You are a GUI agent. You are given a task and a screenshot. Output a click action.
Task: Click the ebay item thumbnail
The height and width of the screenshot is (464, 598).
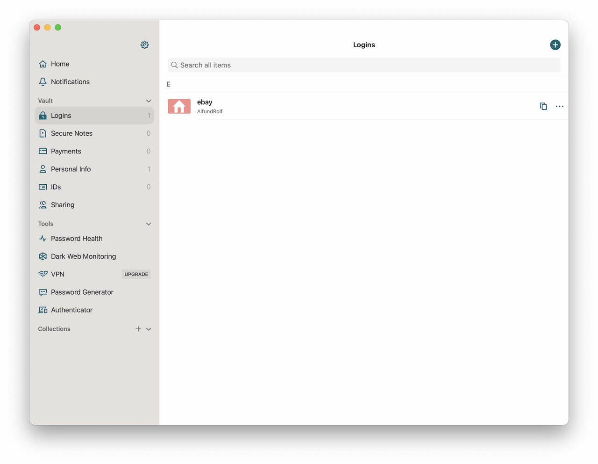[179, 106]
